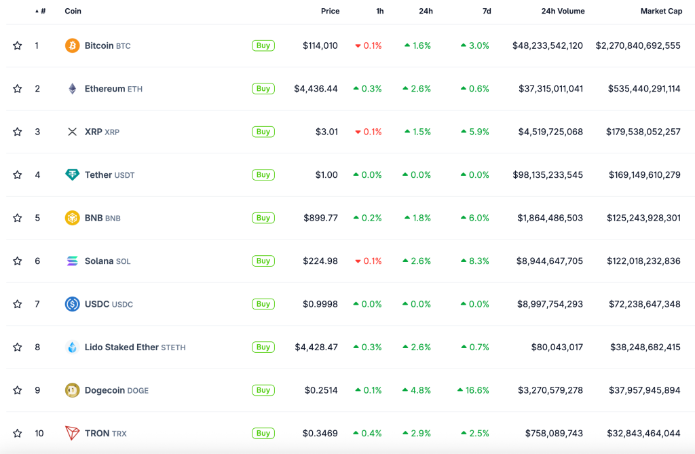The width and height of the screenshot is (695, 454).
Task: Click the TRON logo icon
Action: tap(72, 433)
